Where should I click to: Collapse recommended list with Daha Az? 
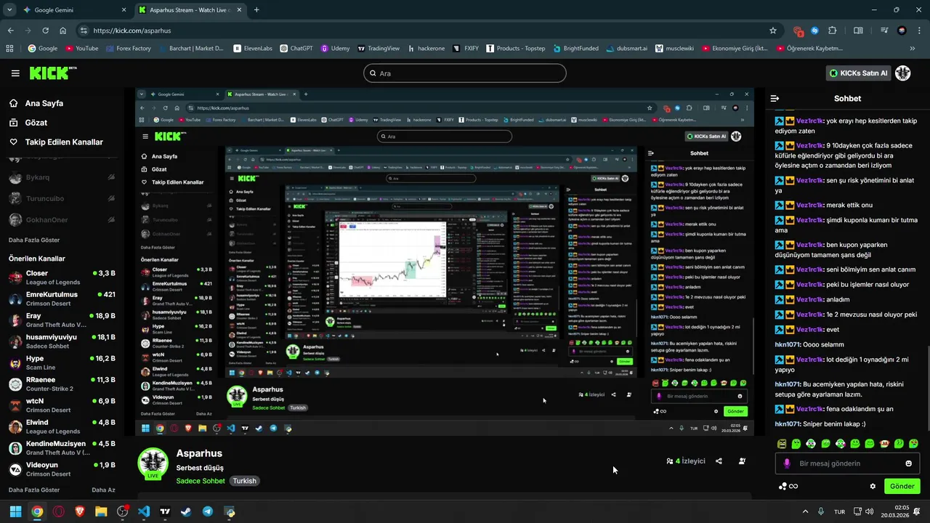point(103,490)
